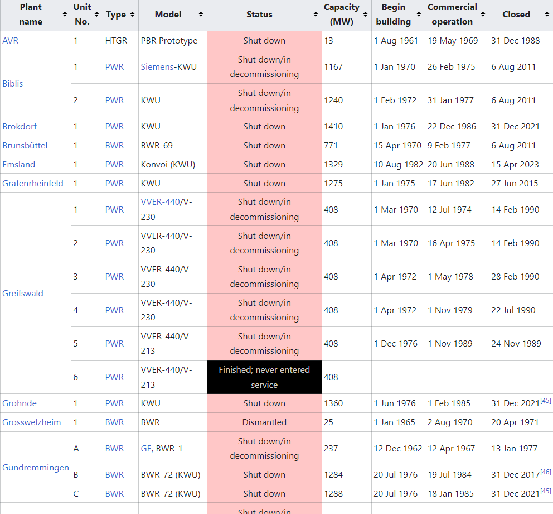Sort table by Capacity (MW) column
This screenshot has height=514, width=553.
click(x=365, y=15)
